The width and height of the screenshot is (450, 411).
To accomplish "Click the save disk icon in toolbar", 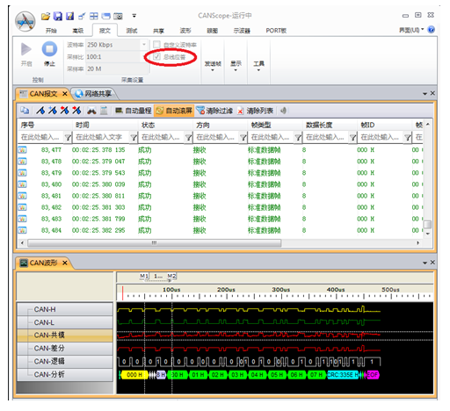I will [58, 16].
